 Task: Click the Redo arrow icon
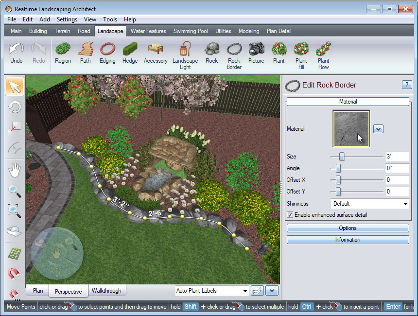pyautogui.click(x=39, y=49)
